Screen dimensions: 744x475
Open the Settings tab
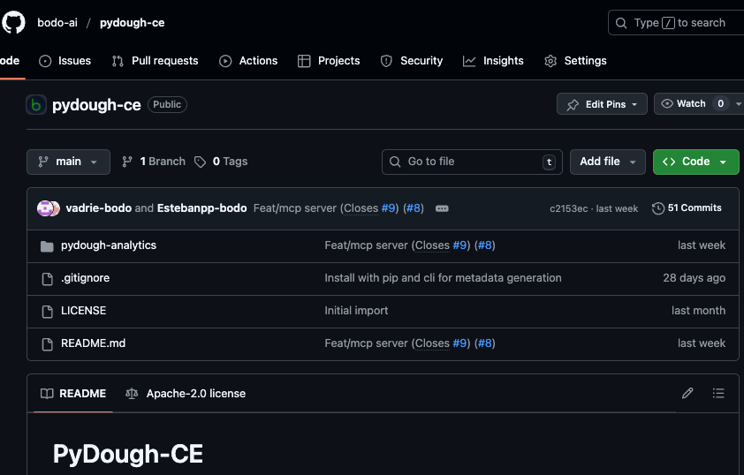[575, 61]
